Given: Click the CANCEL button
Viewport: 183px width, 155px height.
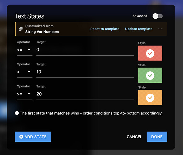Looking at the screenshot, I should [134, 137].
